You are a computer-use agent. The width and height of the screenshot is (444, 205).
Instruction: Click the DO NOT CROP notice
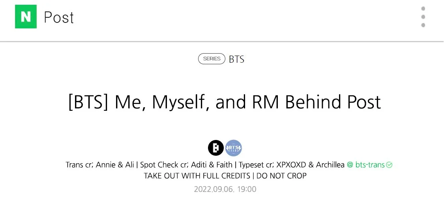coord(281,175)
